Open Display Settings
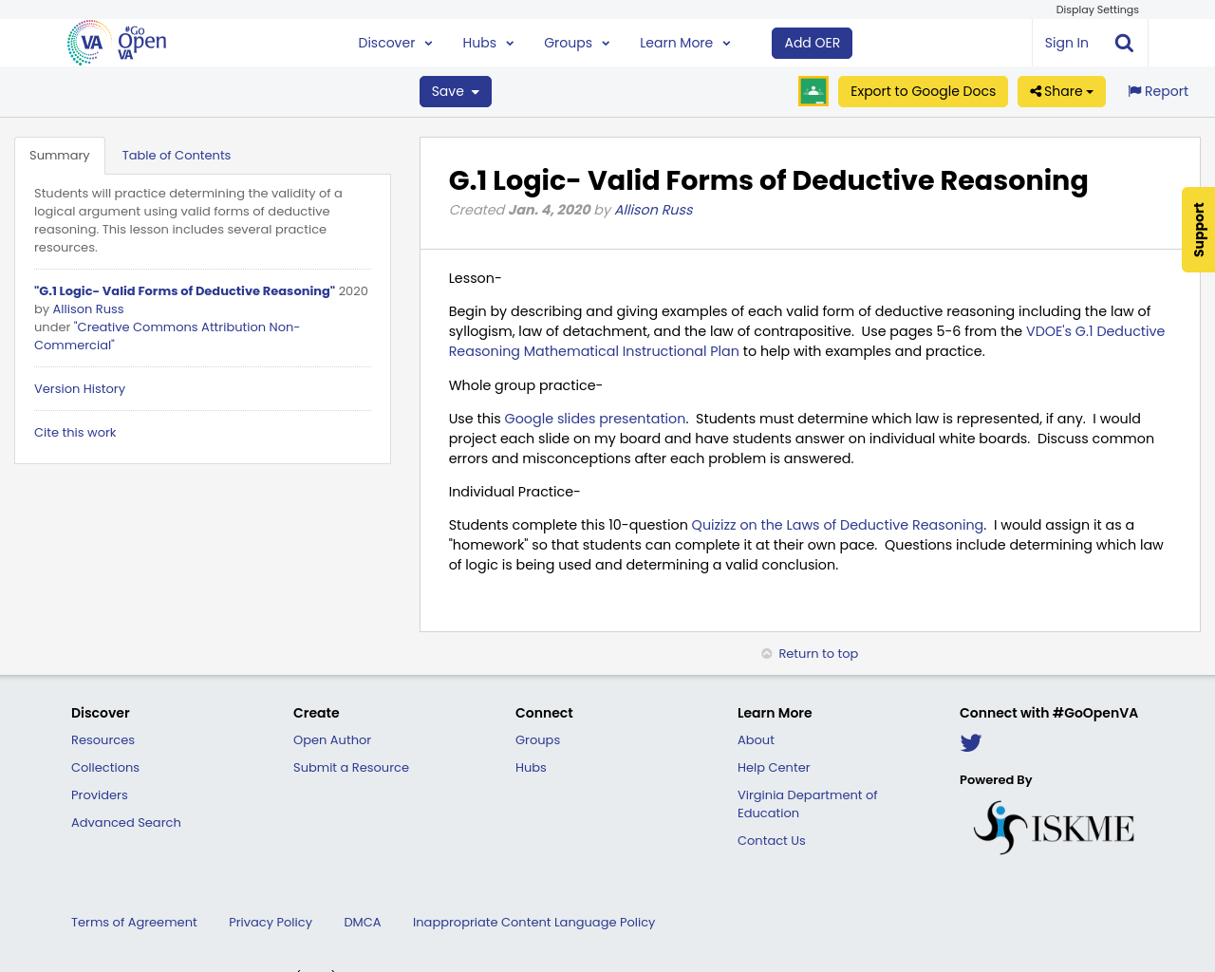 click(1097, 9)
